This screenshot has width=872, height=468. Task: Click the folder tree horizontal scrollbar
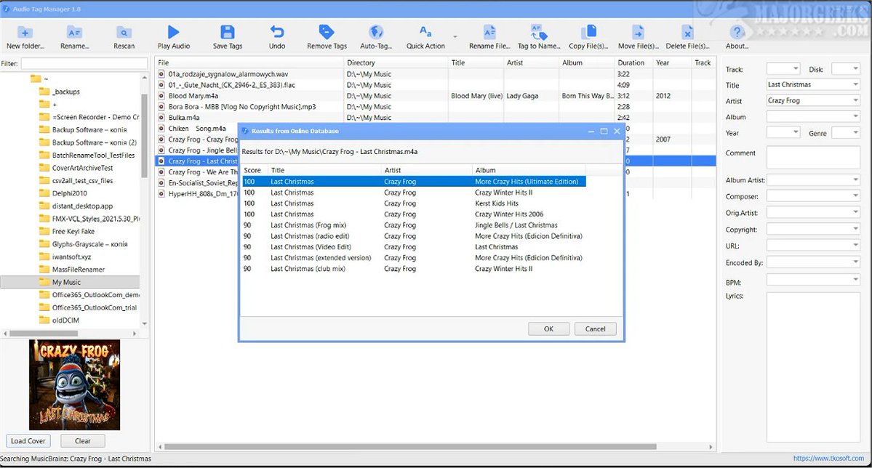pos(44,334)
